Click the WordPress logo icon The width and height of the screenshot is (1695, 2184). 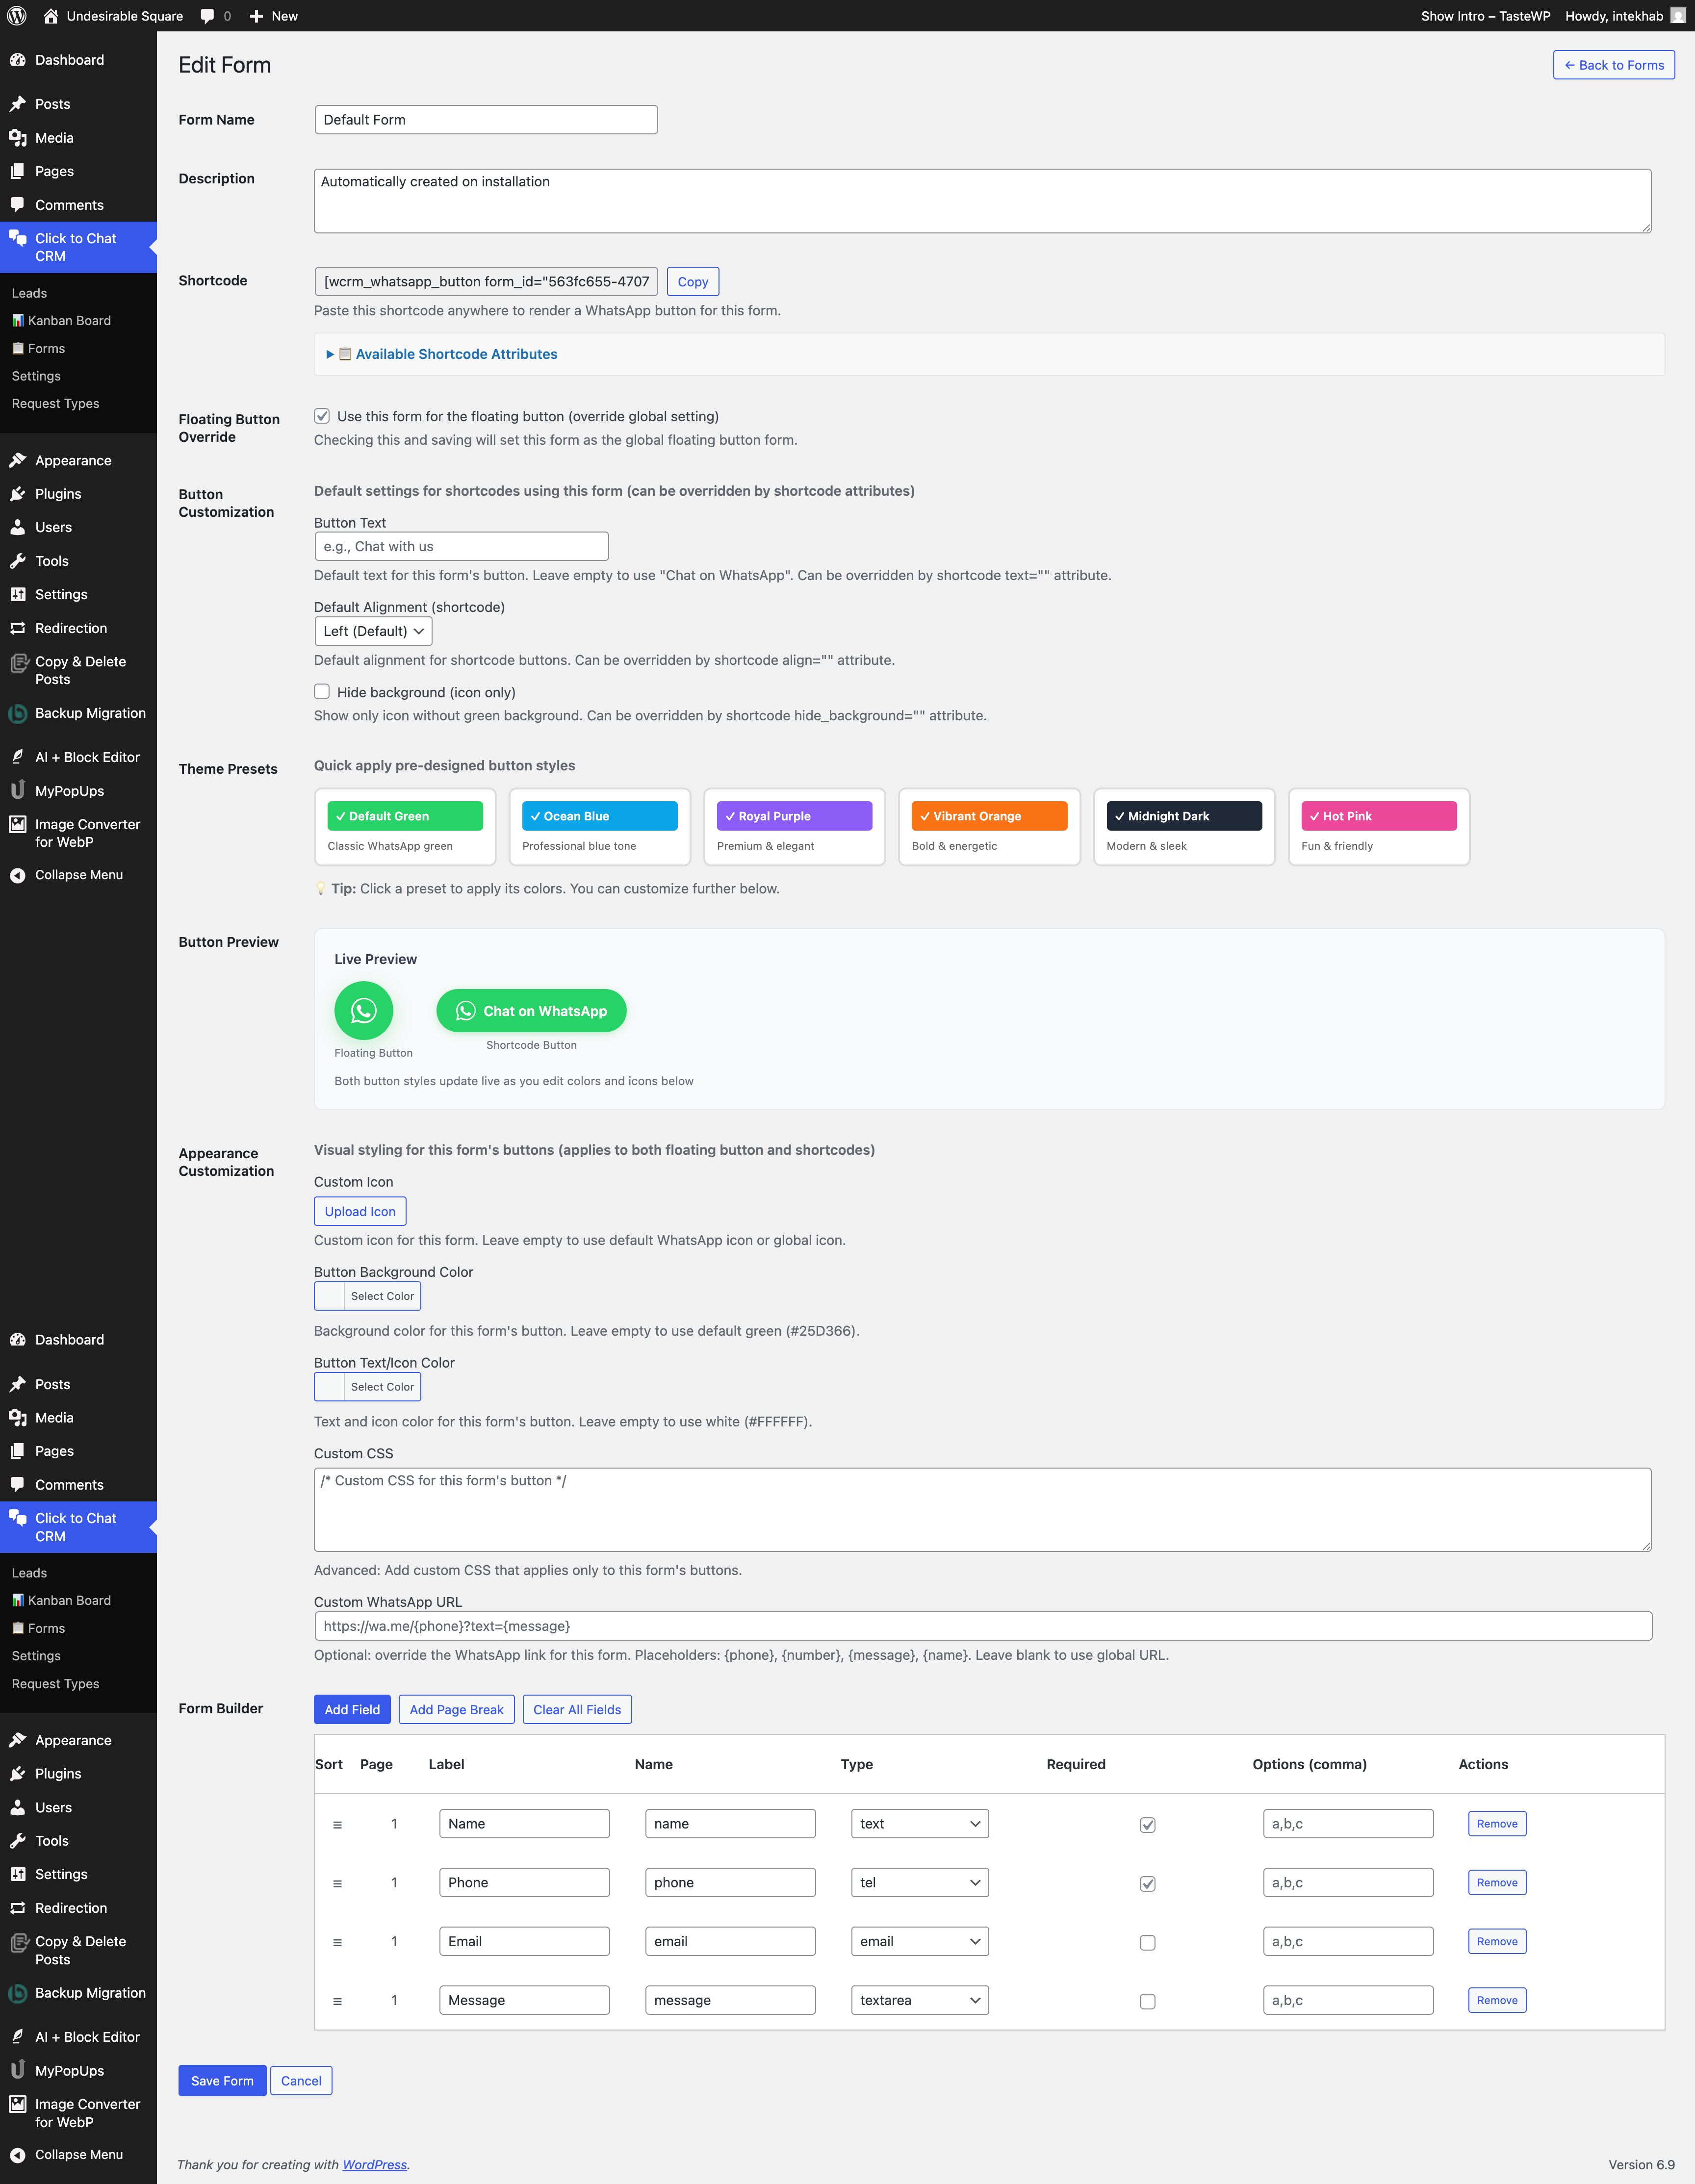tap(17, 16)
